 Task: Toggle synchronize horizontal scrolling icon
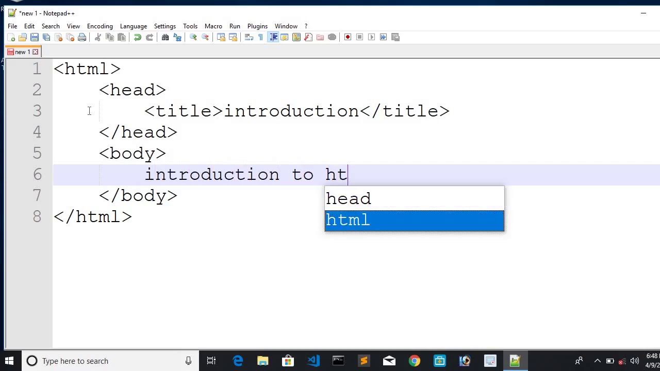pos(233,37)
